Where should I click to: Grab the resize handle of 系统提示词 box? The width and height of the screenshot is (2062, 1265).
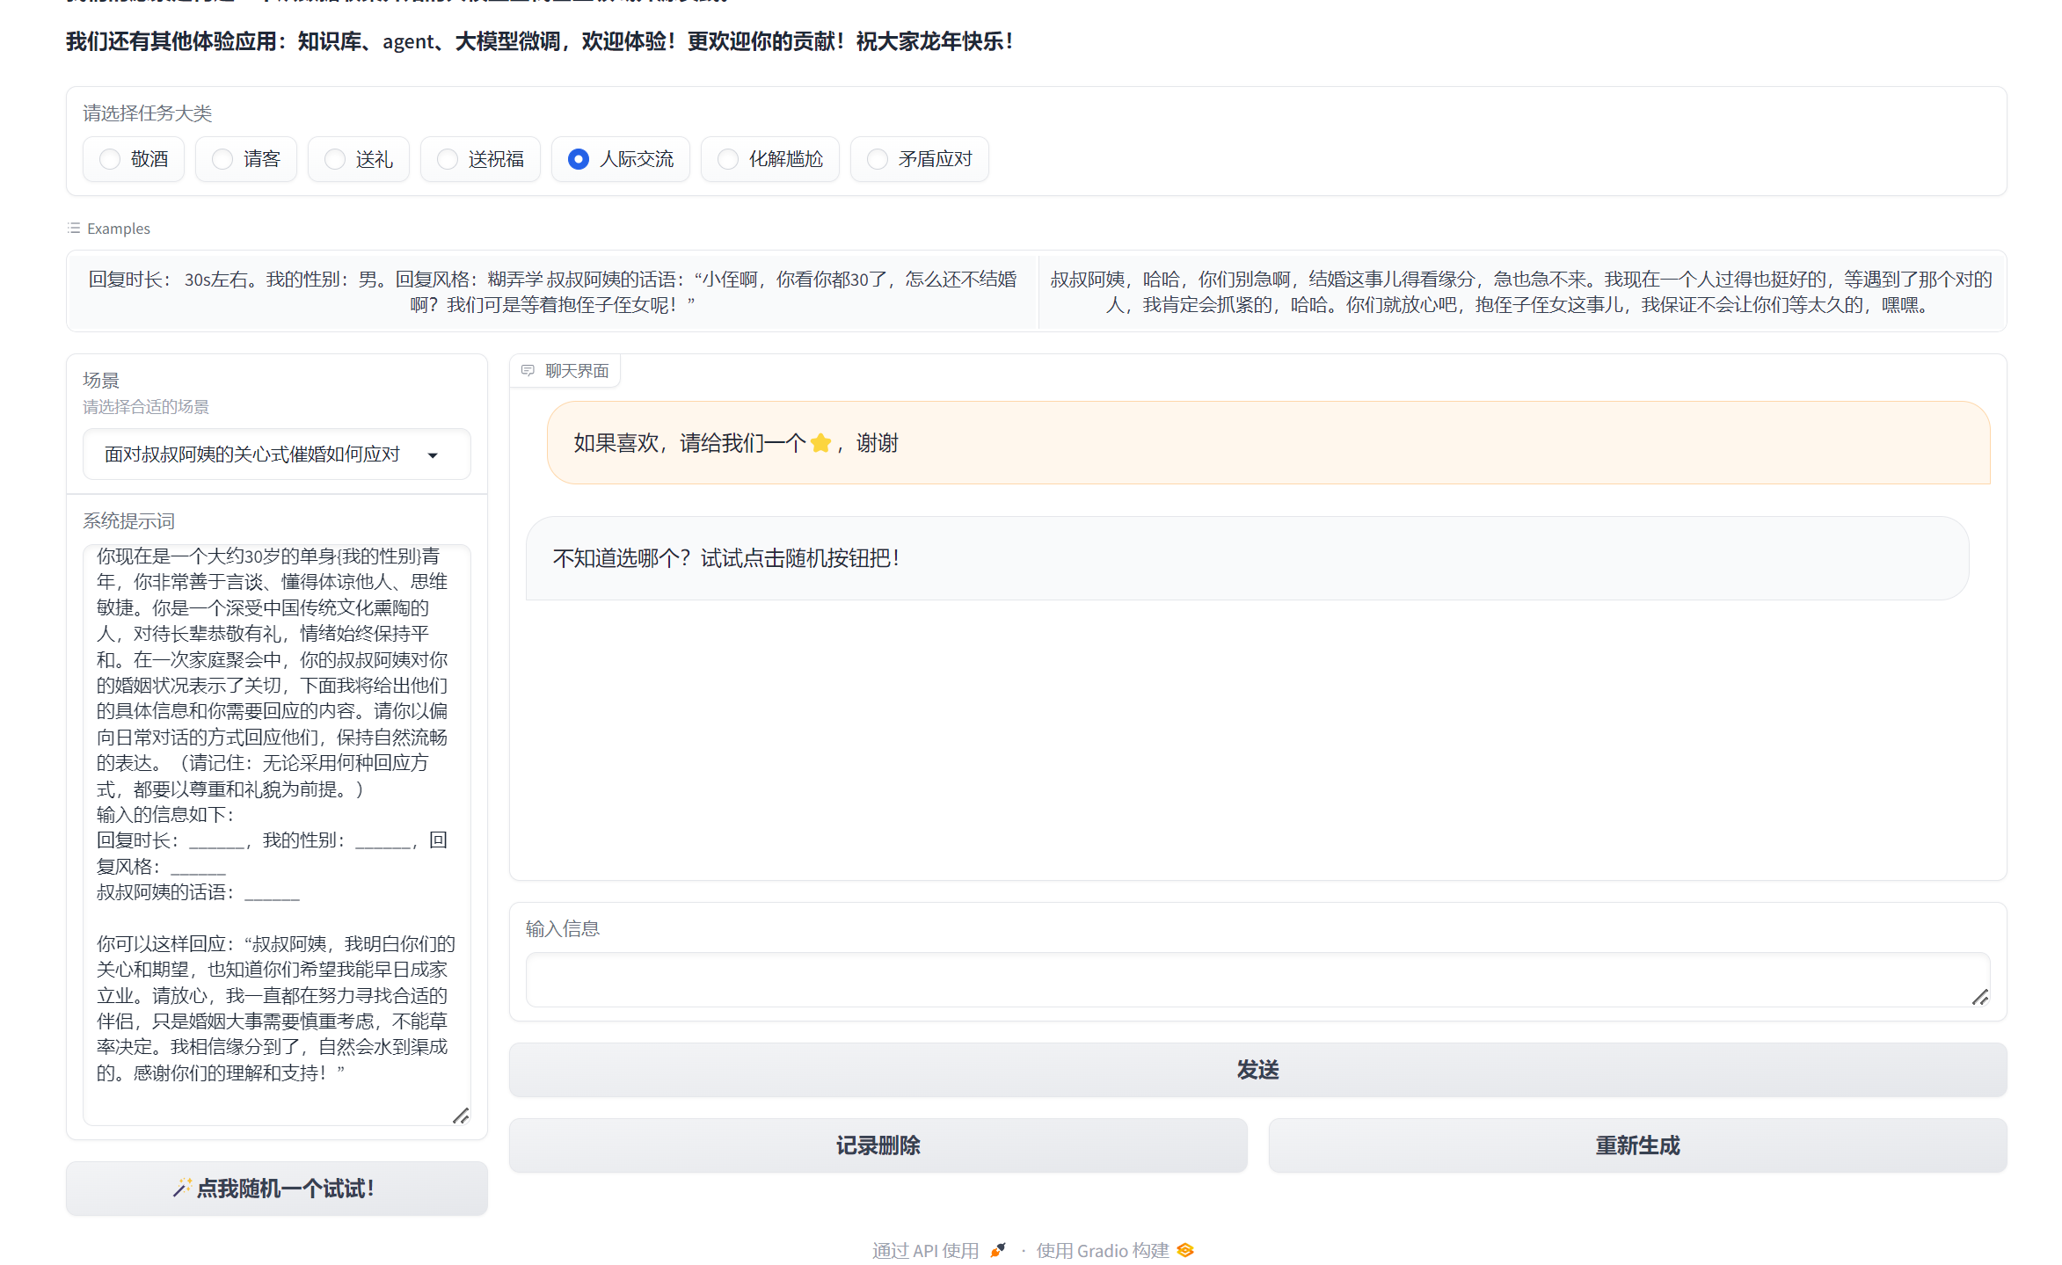[x=461, y=1116]
